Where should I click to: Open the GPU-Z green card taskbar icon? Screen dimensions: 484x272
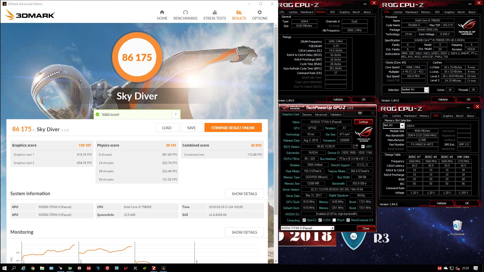(70, 268)
